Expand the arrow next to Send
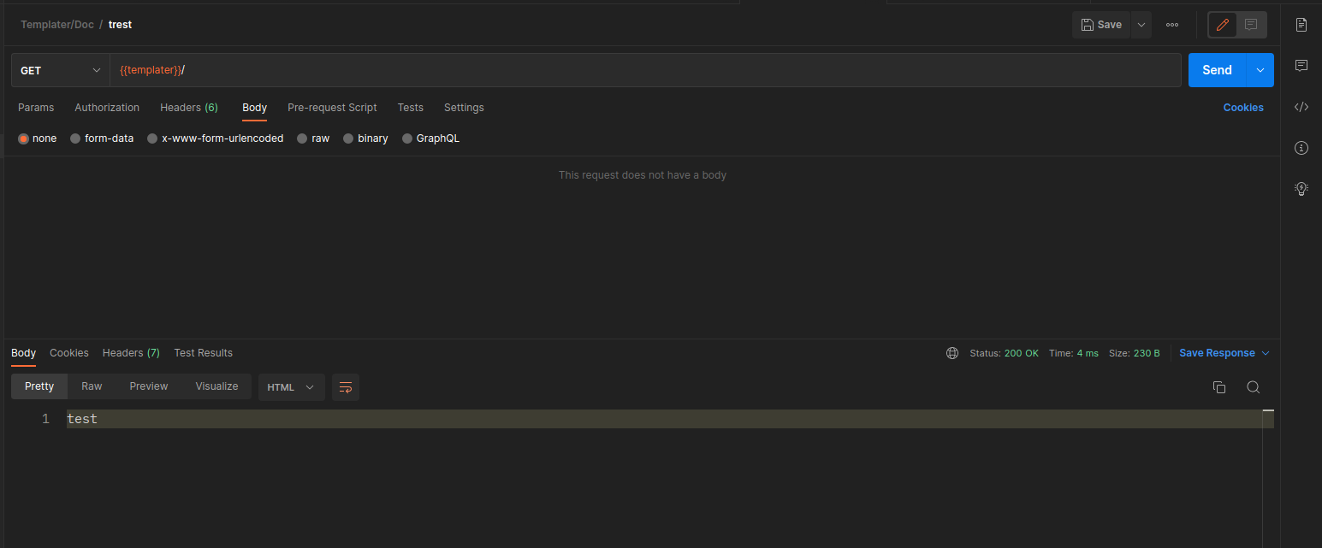 pos(1260,70)
